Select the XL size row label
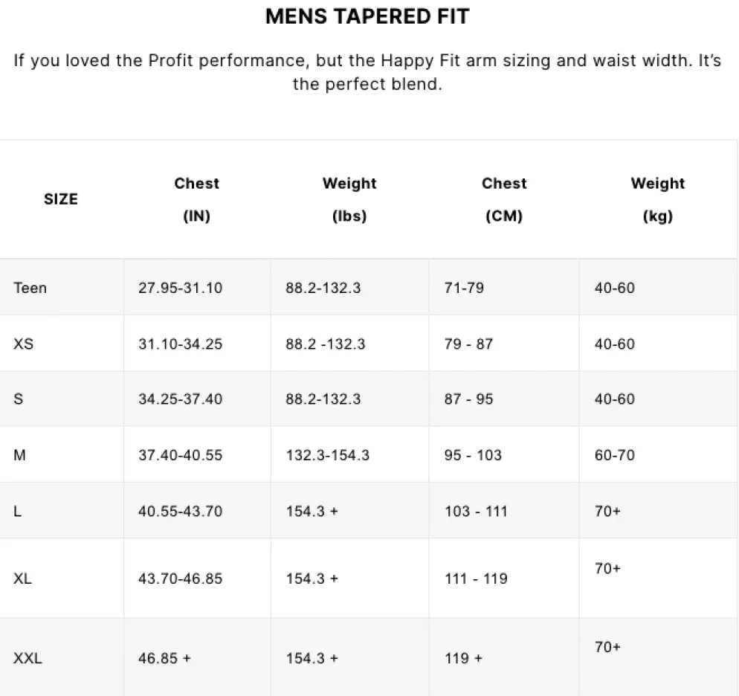 pos(22,579)
